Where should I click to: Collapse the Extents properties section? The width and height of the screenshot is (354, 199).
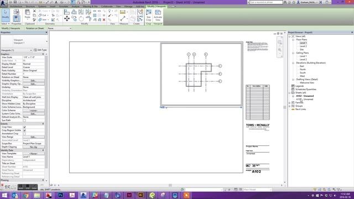tap(43, 124)
